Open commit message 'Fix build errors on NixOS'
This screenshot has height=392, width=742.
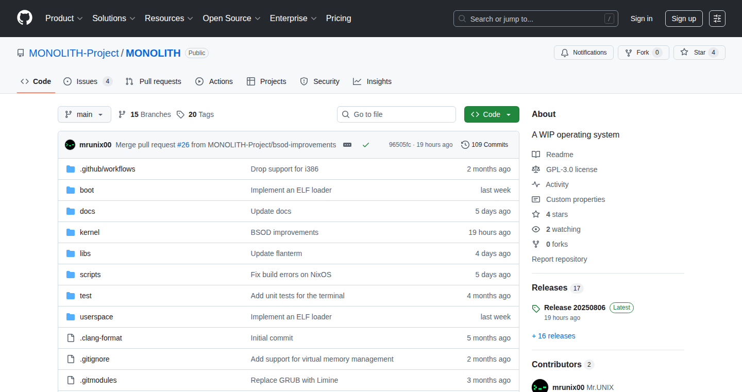coord(291,275)
